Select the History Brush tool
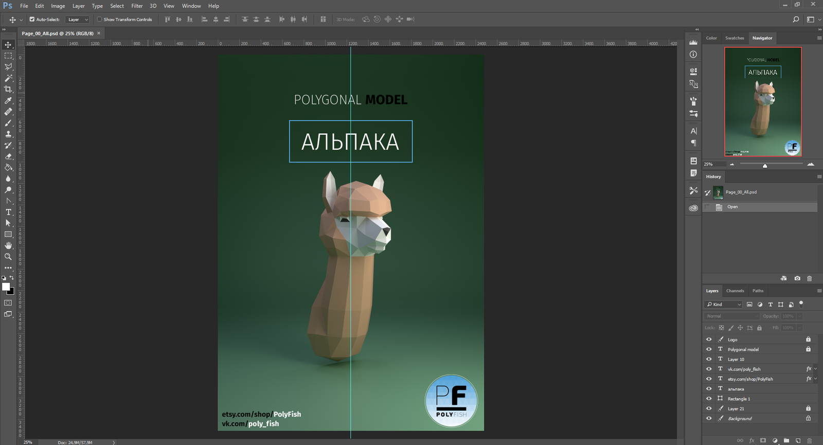This screenshot has height=445, width=823. click(8, 145)
